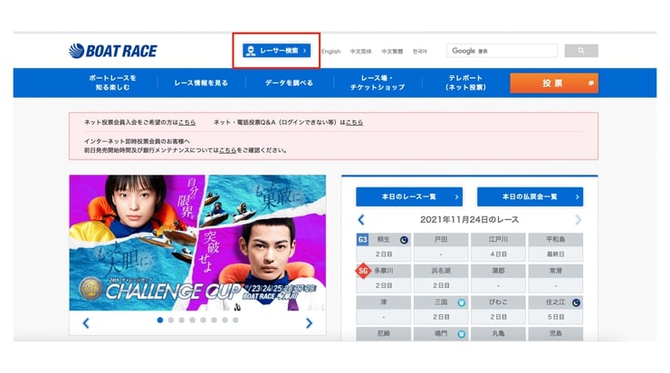Click 最終日 status under 平和島
670x373 pixels.
tap(556, 254)
